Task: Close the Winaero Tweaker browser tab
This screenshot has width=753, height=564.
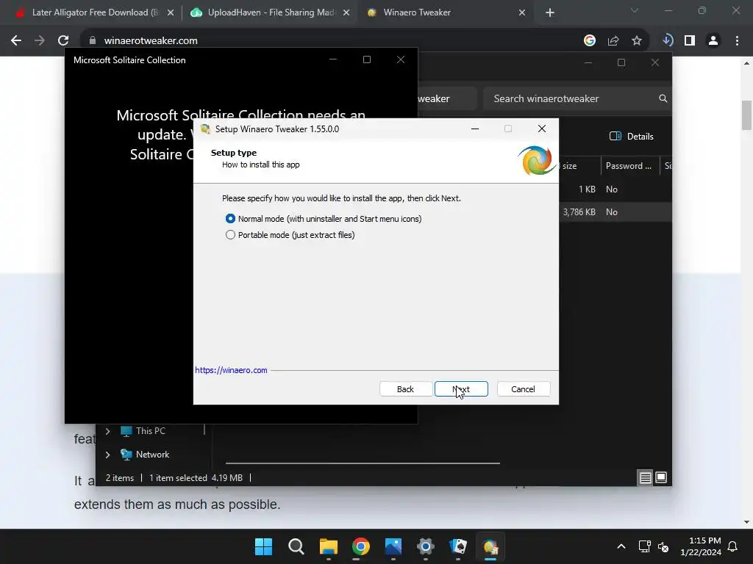Action: pyautogui.click(x=522, y=13)
